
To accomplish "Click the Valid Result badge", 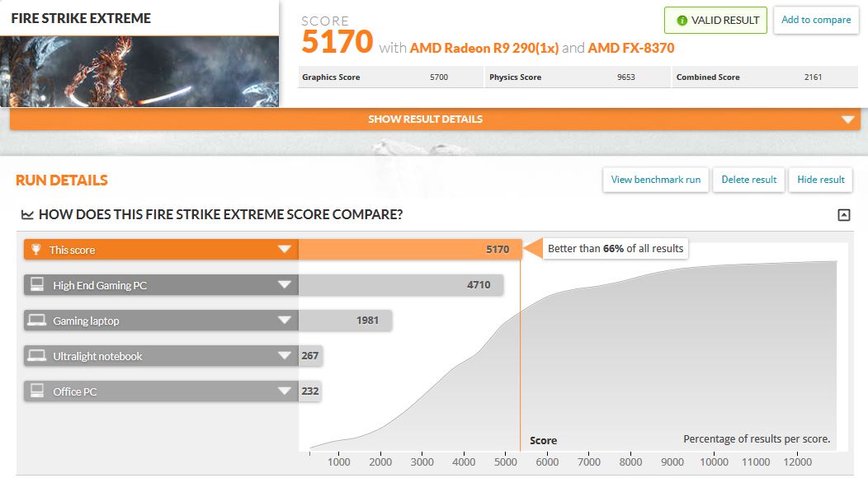I will coord(715,21).
